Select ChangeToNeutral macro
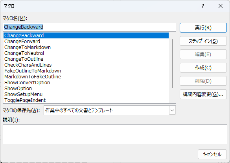The image size is (230, 163). [86, 53]
